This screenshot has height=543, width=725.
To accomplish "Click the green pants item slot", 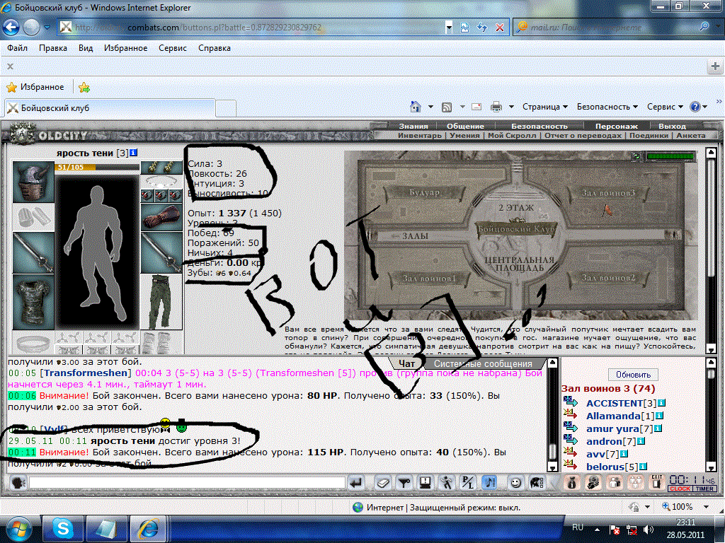I will (x=161, y=302).
